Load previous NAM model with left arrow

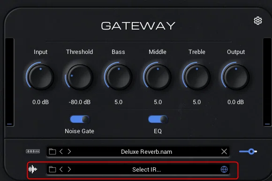(61, 151)
